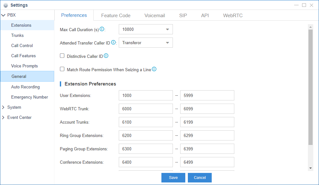
Task: Switch to the Feature Code tab
Action: tap(116, 15)
